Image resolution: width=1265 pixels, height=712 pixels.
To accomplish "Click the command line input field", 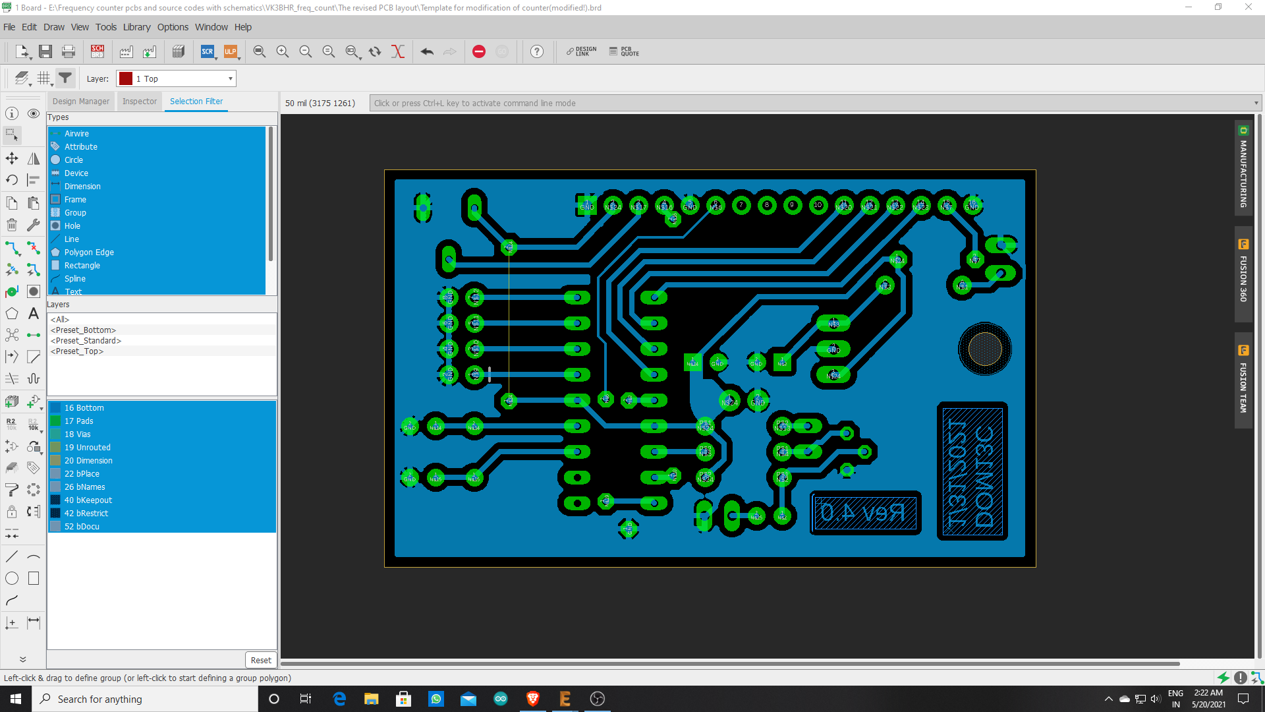I will [659, 103].
